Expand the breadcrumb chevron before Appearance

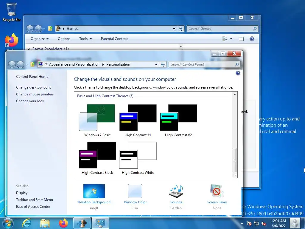coord(46,64)
